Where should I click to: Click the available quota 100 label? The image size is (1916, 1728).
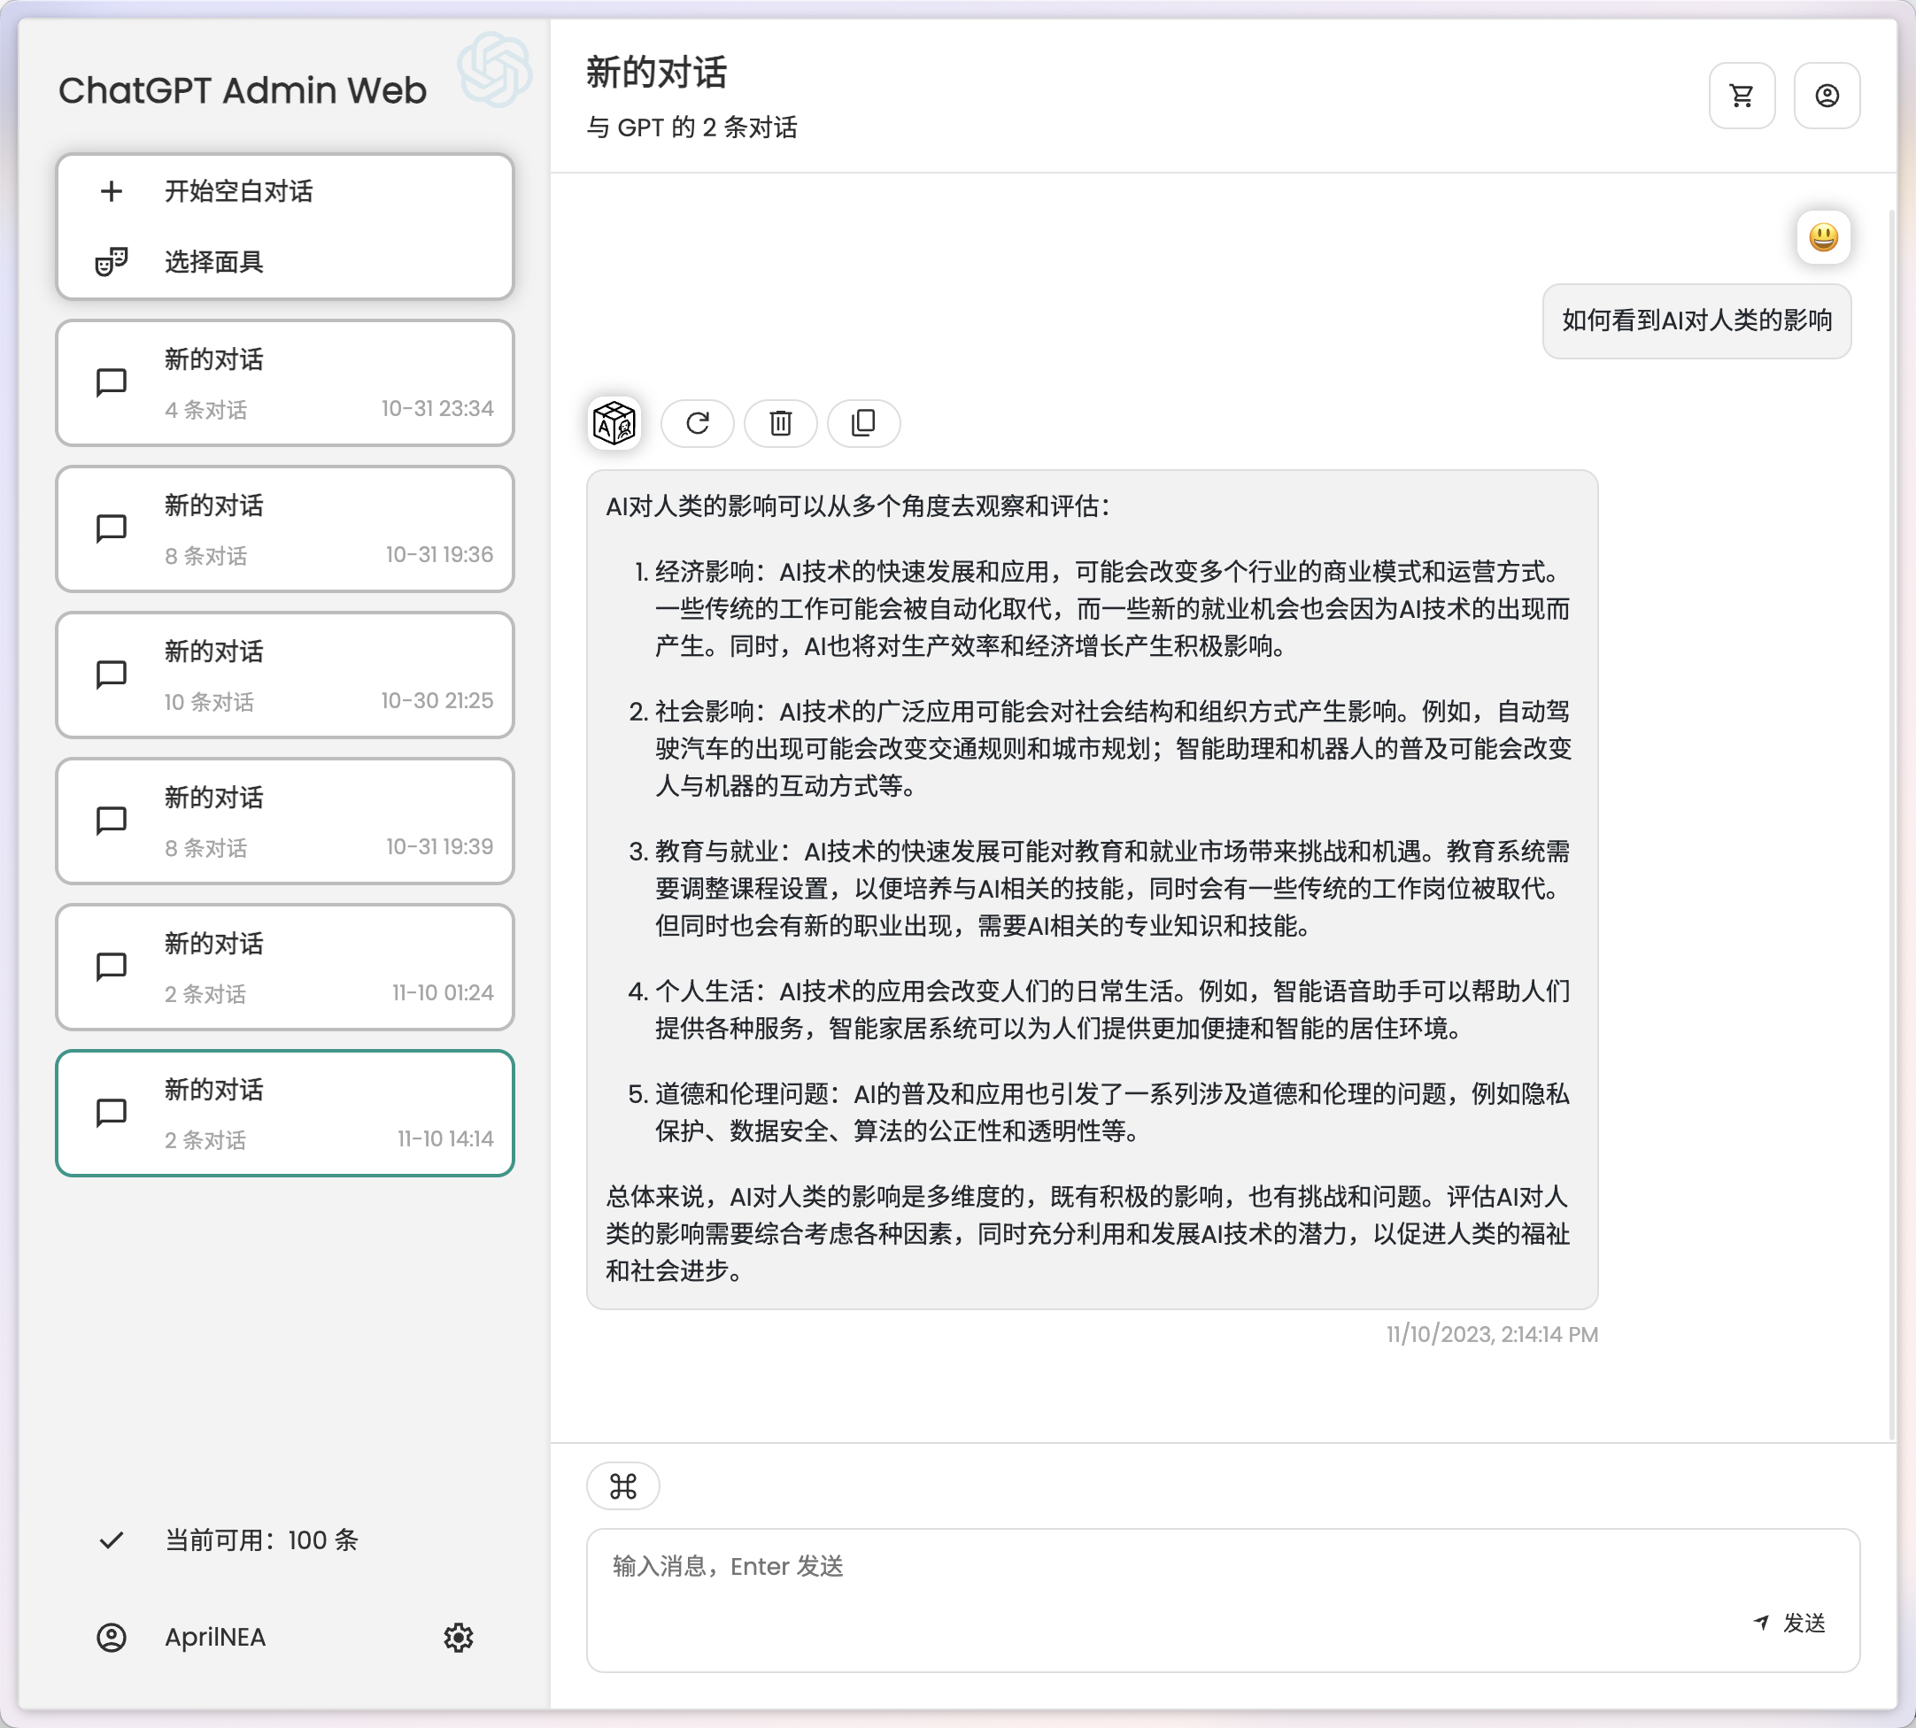261,1540
